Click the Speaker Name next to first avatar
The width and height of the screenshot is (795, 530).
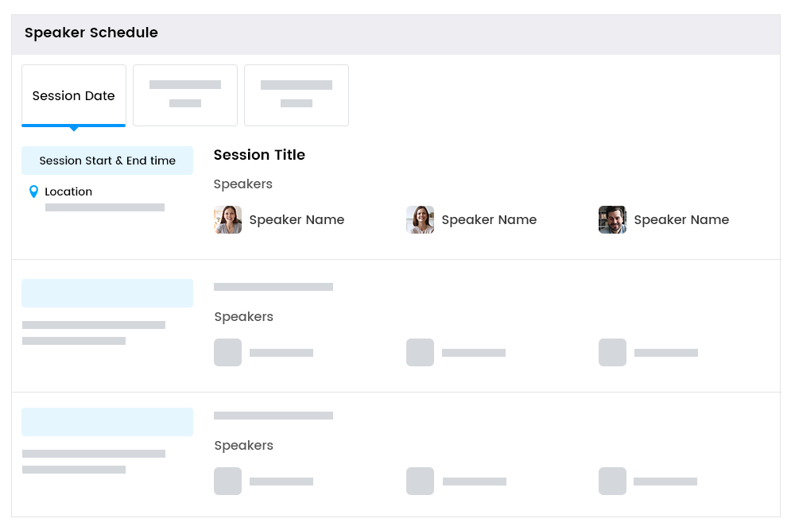pos(297,219)
